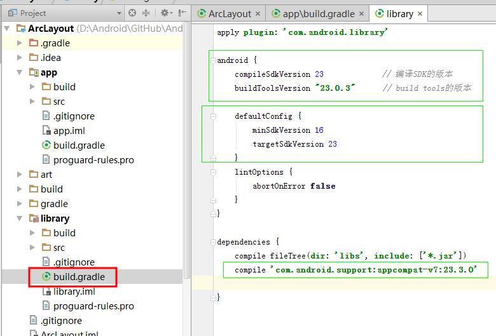
Task: Expand the art folder
Action: point(19,175)
